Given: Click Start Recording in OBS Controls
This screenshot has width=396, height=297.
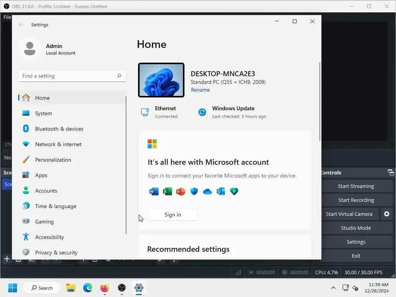Looking at the screenshot, I should click(x=356, y=200).
